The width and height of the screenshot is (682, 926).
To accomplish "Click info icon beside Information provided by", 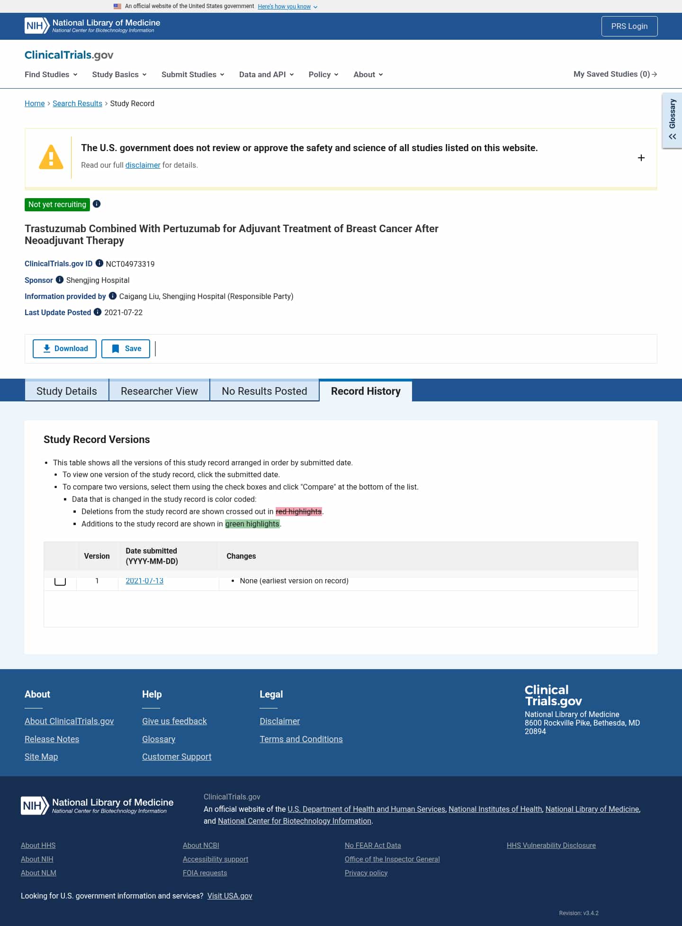I will tap(113, 296).
